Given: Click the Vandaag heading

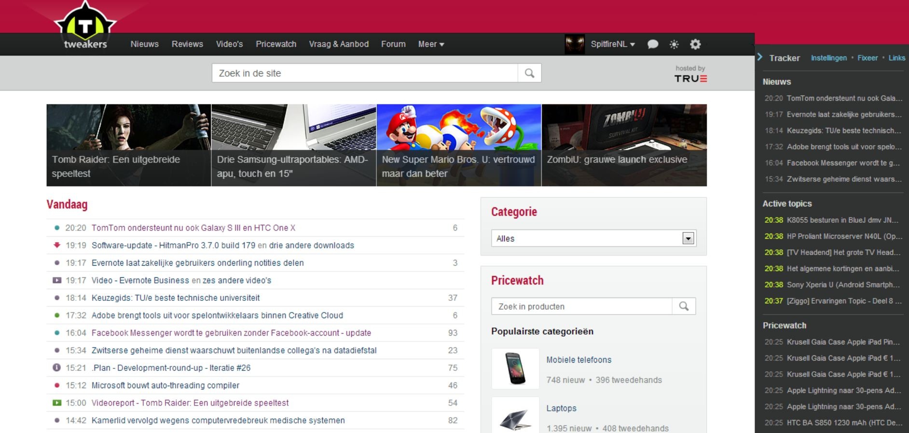Looking at the screenshot, I should coord(67,204).
